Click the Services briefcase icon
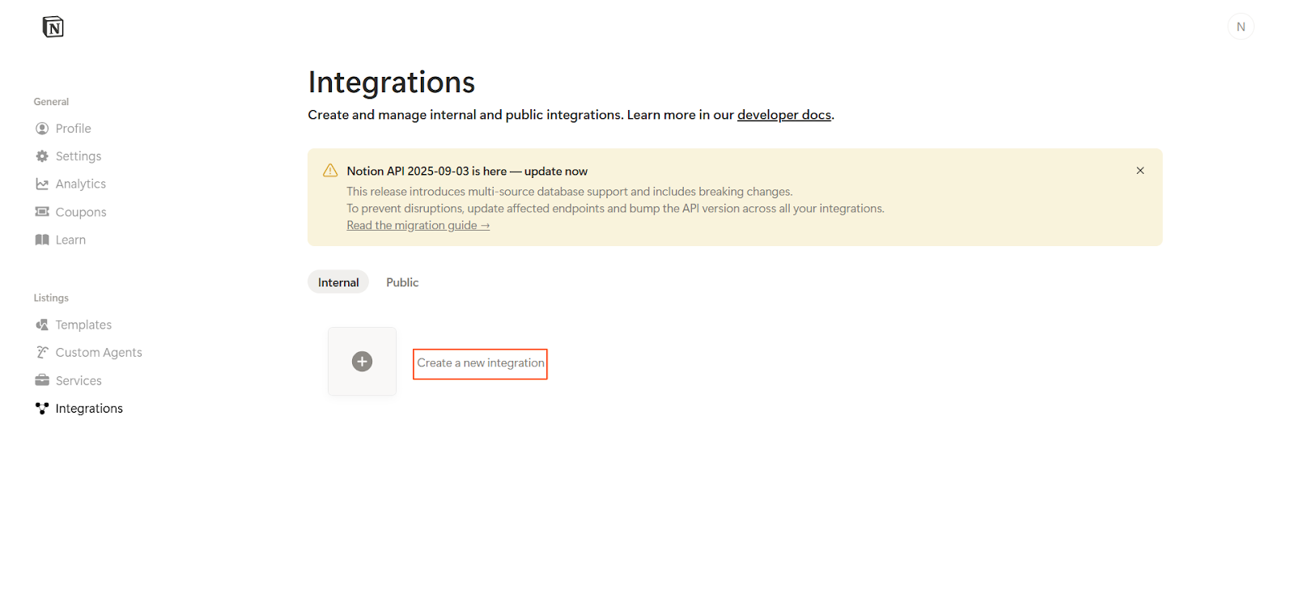Viewport: 1295px width, 615px height. (x=42, y=380)
